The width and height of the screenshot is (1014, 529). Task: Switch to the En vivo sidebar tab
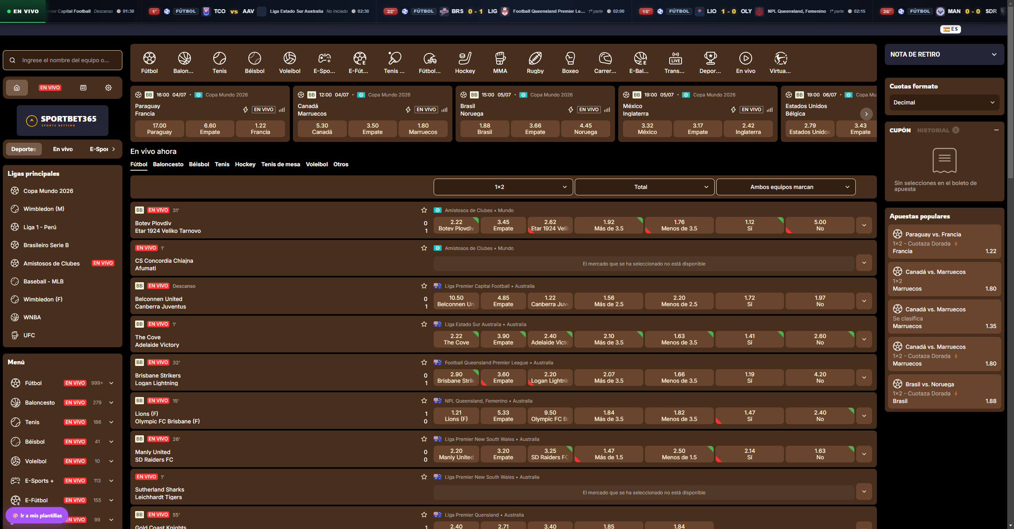click(x=63, y=149)
